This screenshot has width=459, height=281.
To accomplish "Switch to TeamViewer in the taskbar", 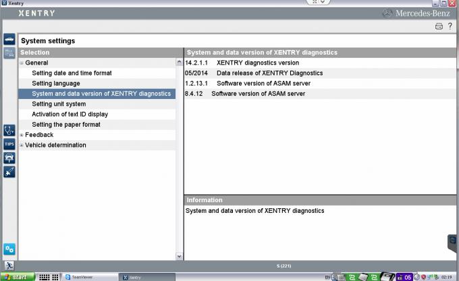I will 90,277.
